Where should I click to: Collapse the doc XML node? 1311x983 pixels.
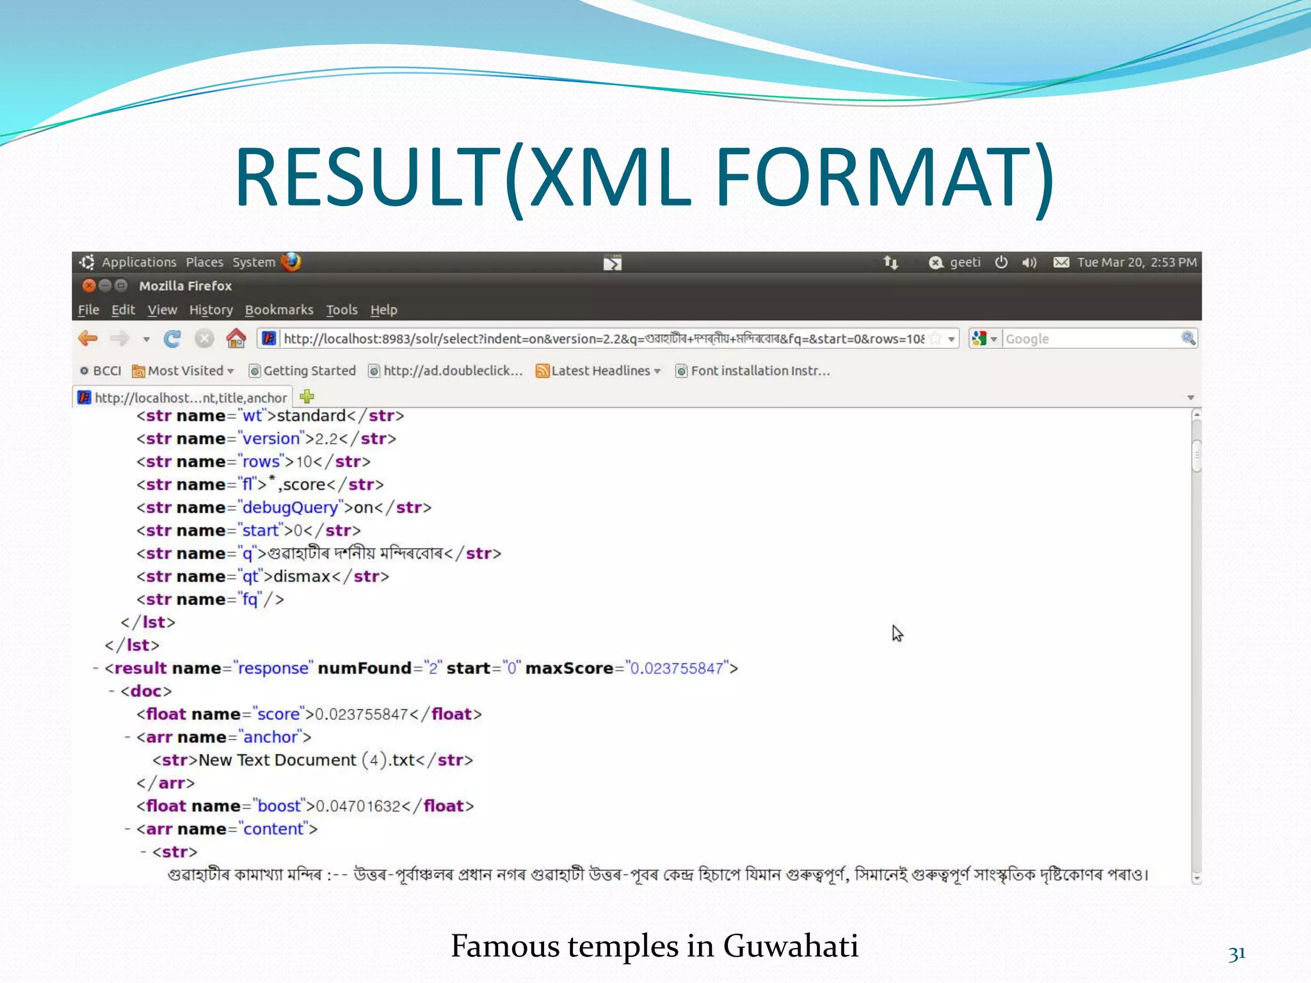(111, 691)
